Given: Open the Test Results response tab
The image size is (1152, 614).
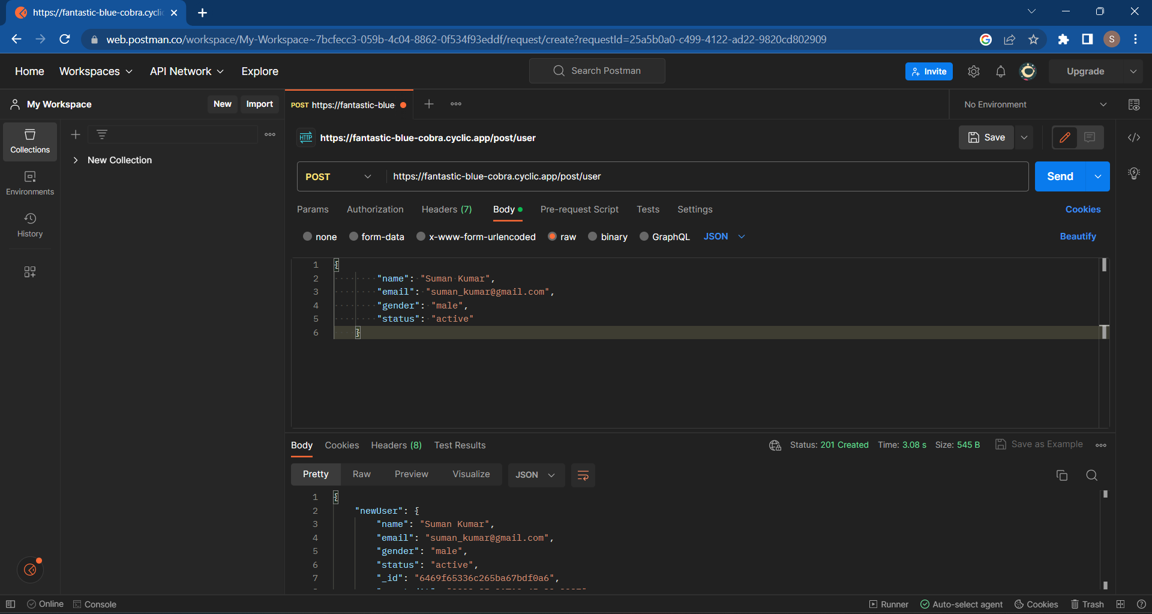Looking at the screenshot, I should [x=460, y=445].
